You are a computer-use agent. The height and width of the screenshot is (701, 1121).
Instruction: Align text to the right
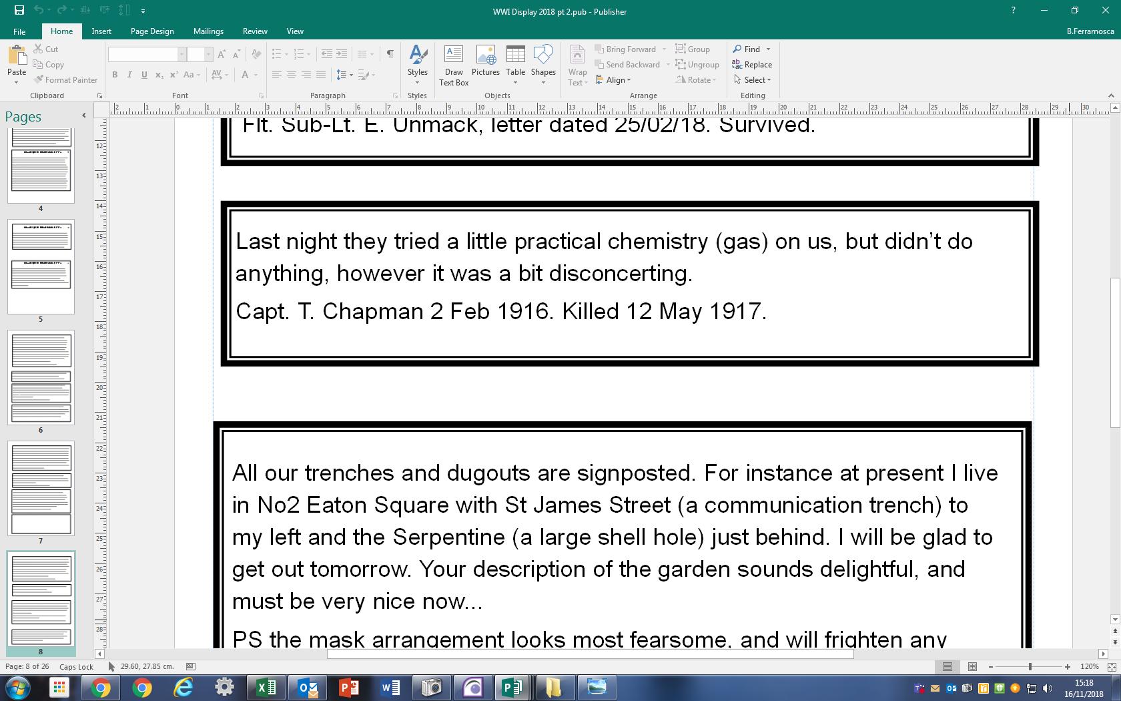pos(306,75)
